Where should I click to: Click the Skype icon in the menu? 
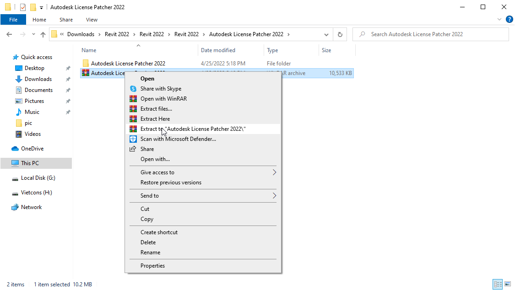click(x=133, y=89)
